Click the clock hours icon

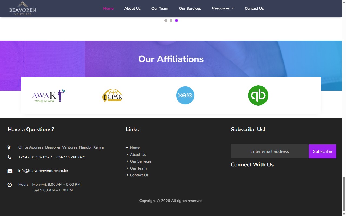(9, 185)
